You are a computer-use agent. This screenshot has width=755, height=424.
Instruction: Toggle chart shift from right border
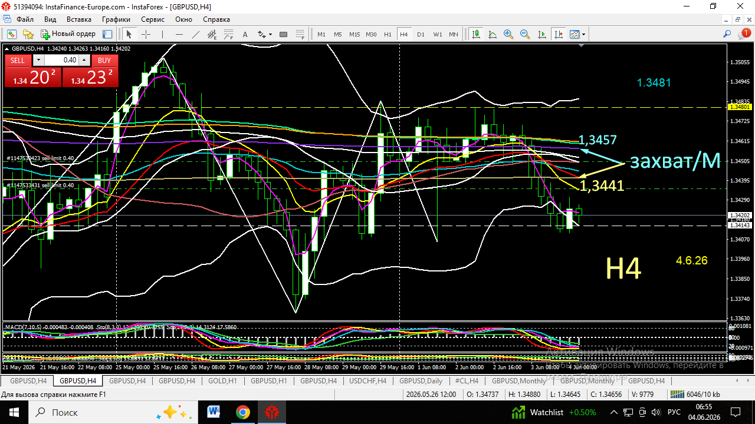tap(558, 34)
